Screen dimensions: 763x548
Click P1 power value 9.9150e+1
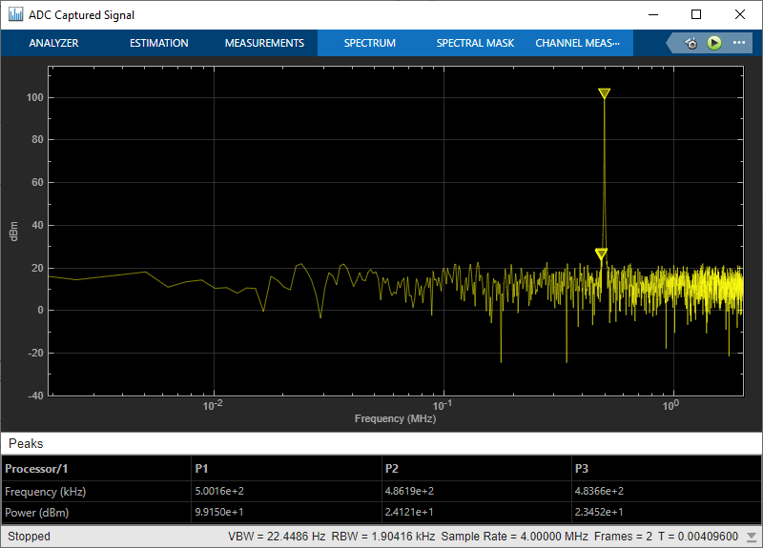pos(219,512)
